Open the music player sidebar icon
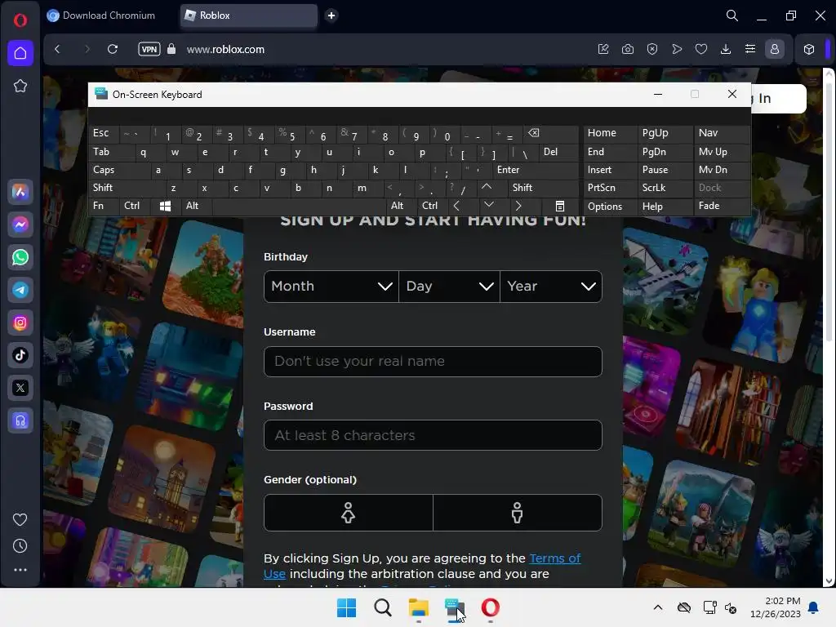Screen dimensions: 836x627 pyautogui.click(x=20, y=420)
